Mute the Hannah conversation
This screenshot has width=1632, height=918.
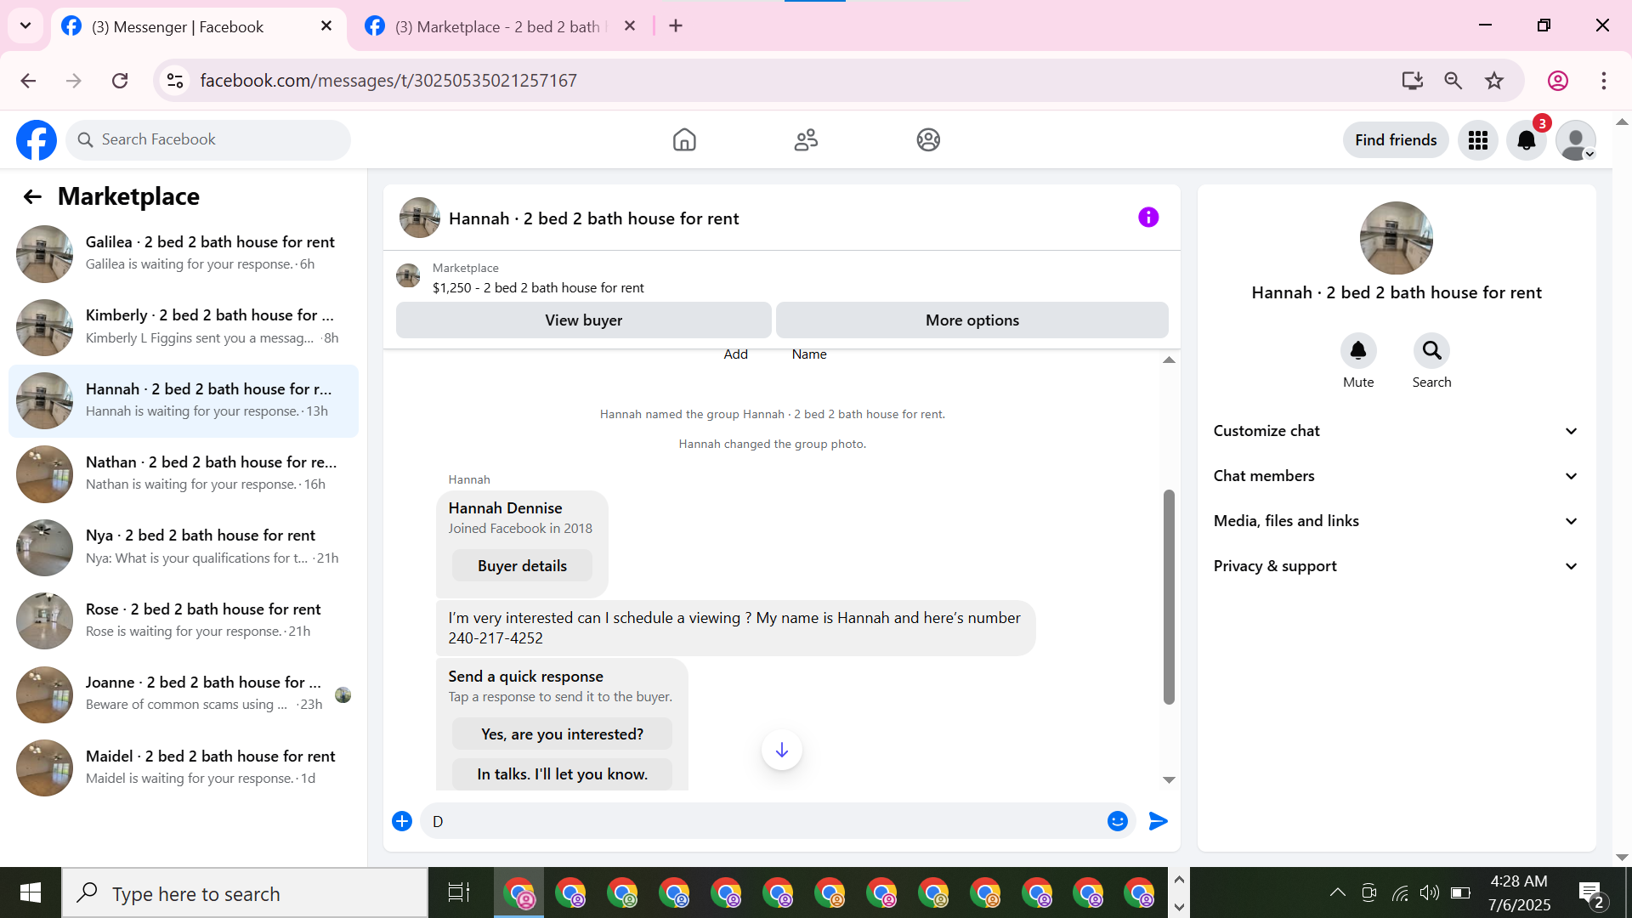(1358, 351)
